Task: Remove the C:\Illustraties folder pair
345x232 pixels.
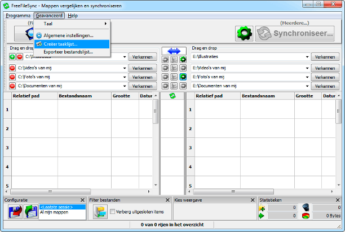Action: (x=20, y=57)
